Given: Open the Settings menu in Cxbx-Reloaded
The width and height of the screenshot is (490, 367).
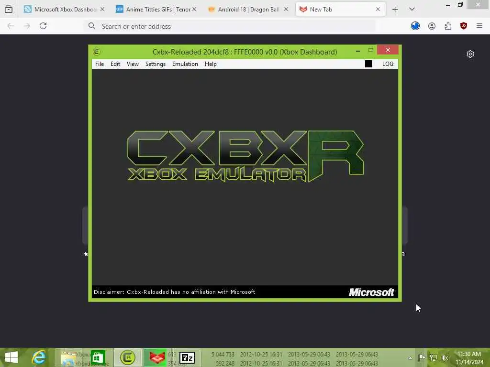Looking at the screenshot, I should pos(156,64).
